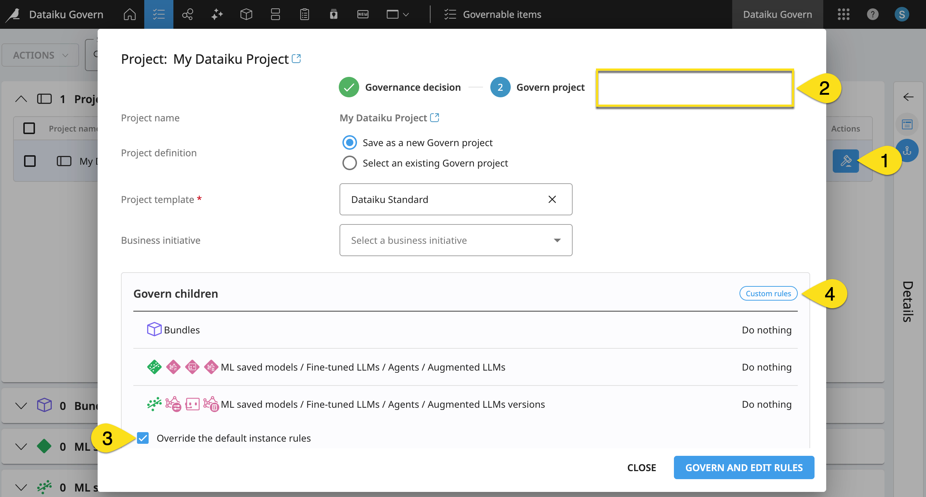Viewport: 926px width, 497px height.
Task: Collapse the Projects section chevron
Action: pyautogui.click(x=21, y=99)
